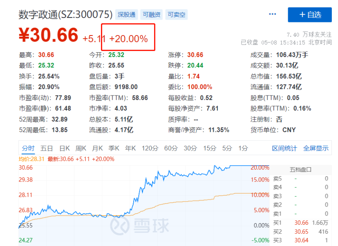Select the 60分 interval tab

[x=171, y=148]
